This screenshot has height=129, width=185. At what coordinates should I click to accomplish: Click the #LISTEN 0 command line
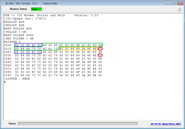(x=12, y=42)
